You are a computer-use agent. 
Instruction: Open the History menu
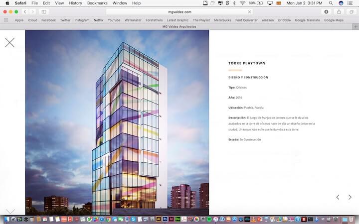point(75,3)
